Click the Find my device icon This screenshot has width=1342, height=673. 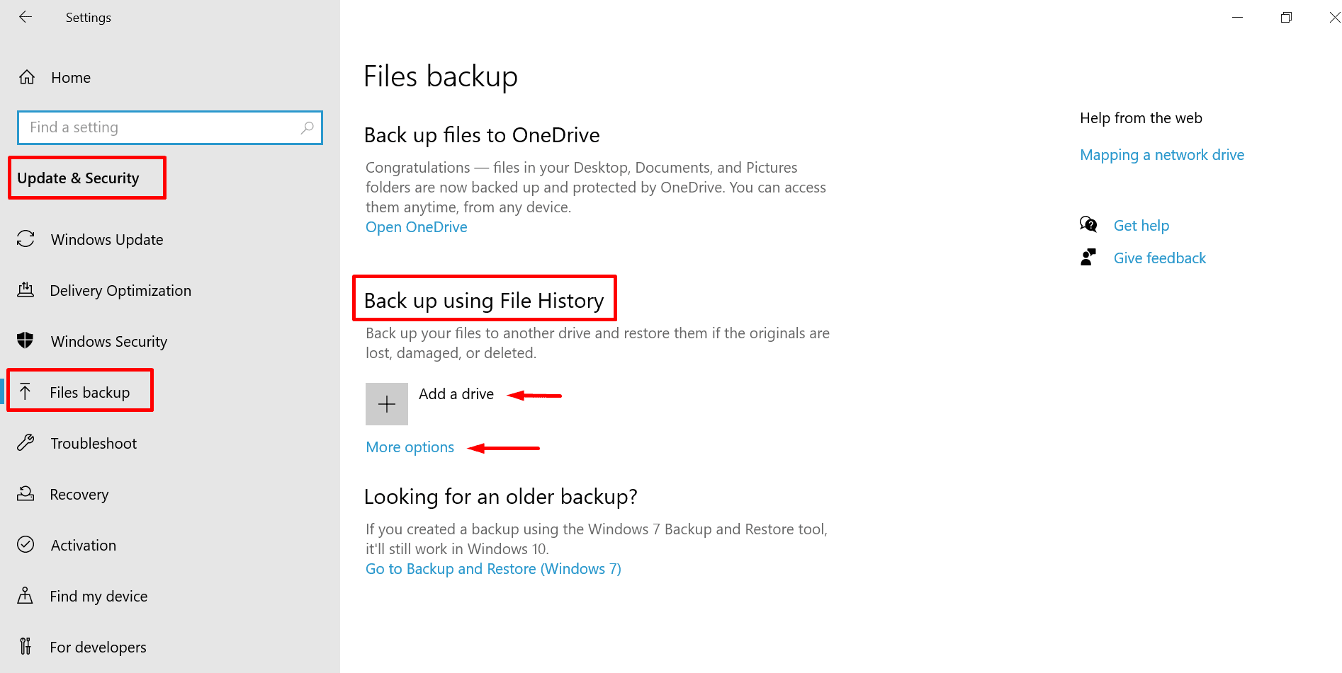coord(26,596)
